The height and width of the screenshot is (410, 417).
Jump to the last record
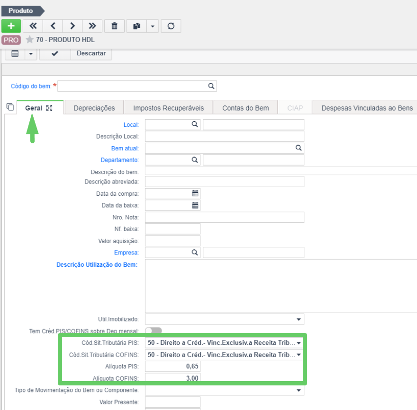[92, 26]
